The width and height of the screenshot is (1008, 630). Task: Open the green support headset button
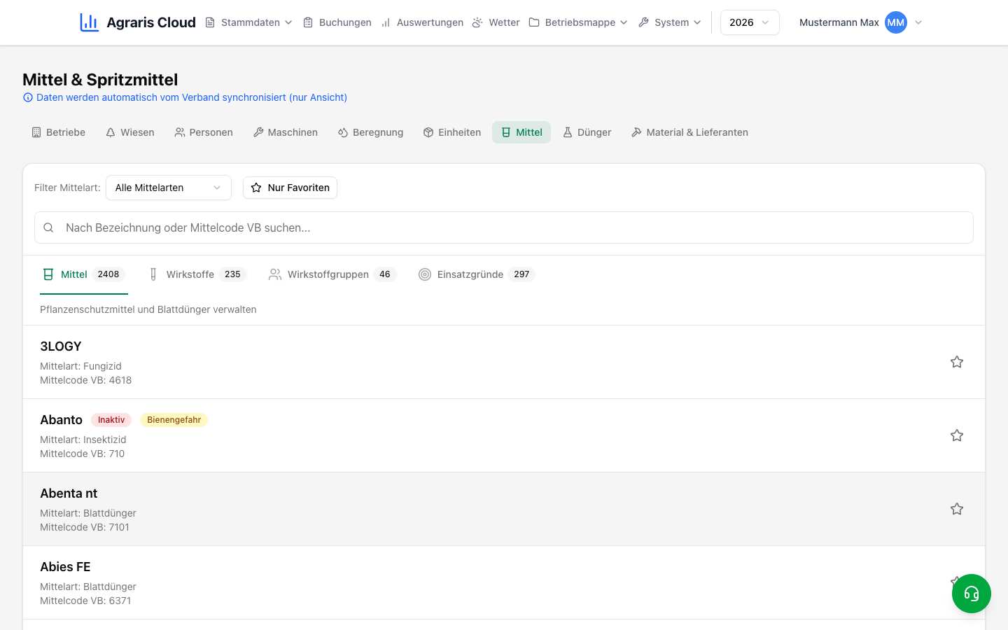(x=971, y=594)
